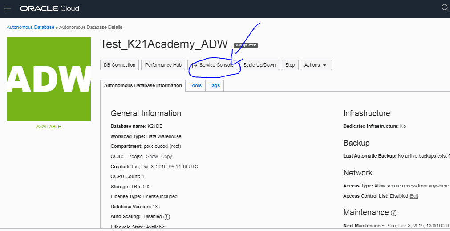Click the ADW database tile image

49,80
